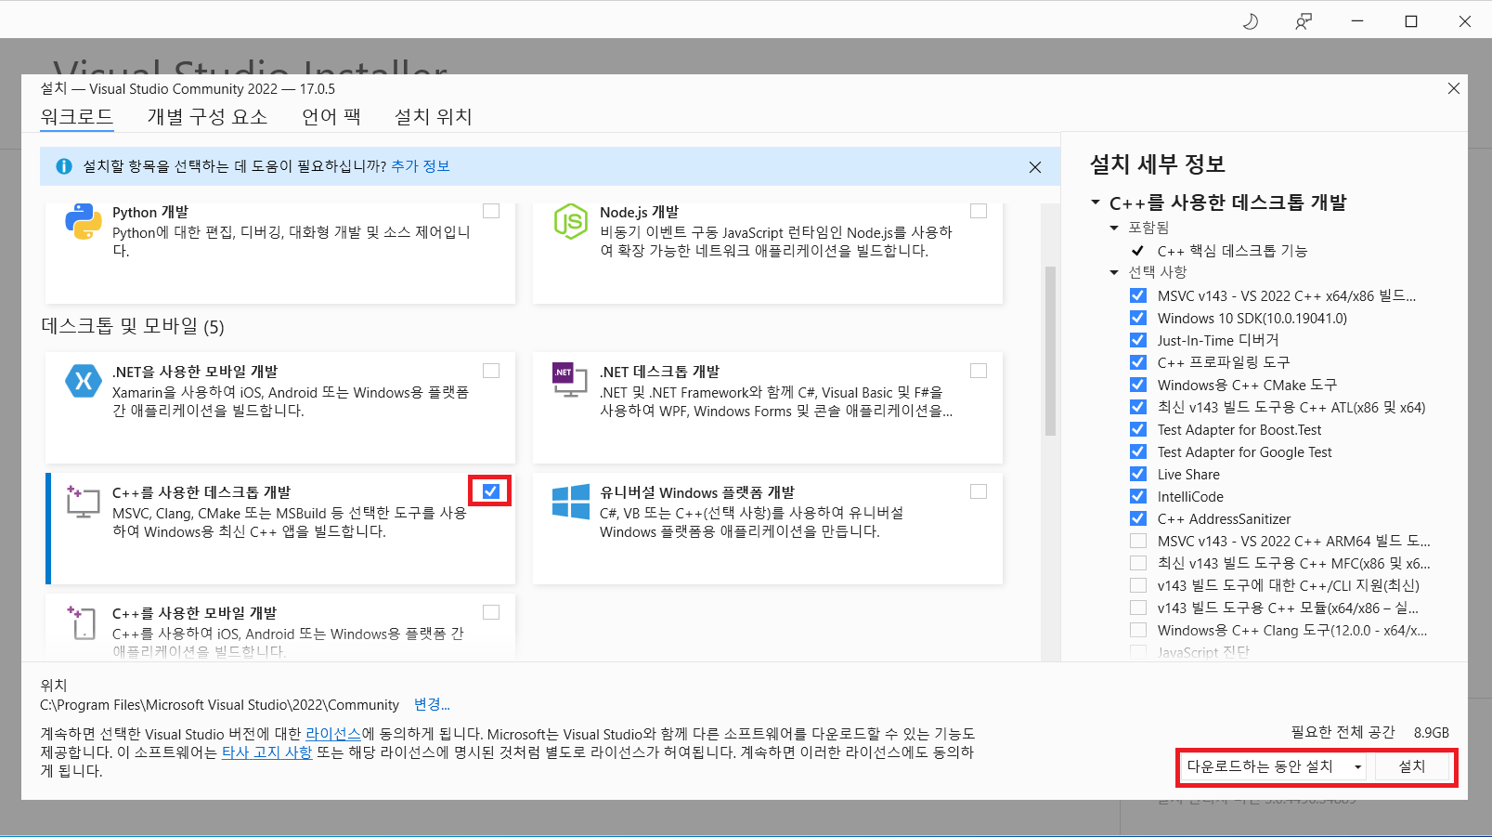Click the Universal Windows Platform logo icon
This screenshot has width=1492, height=837.
coord(571,502)
